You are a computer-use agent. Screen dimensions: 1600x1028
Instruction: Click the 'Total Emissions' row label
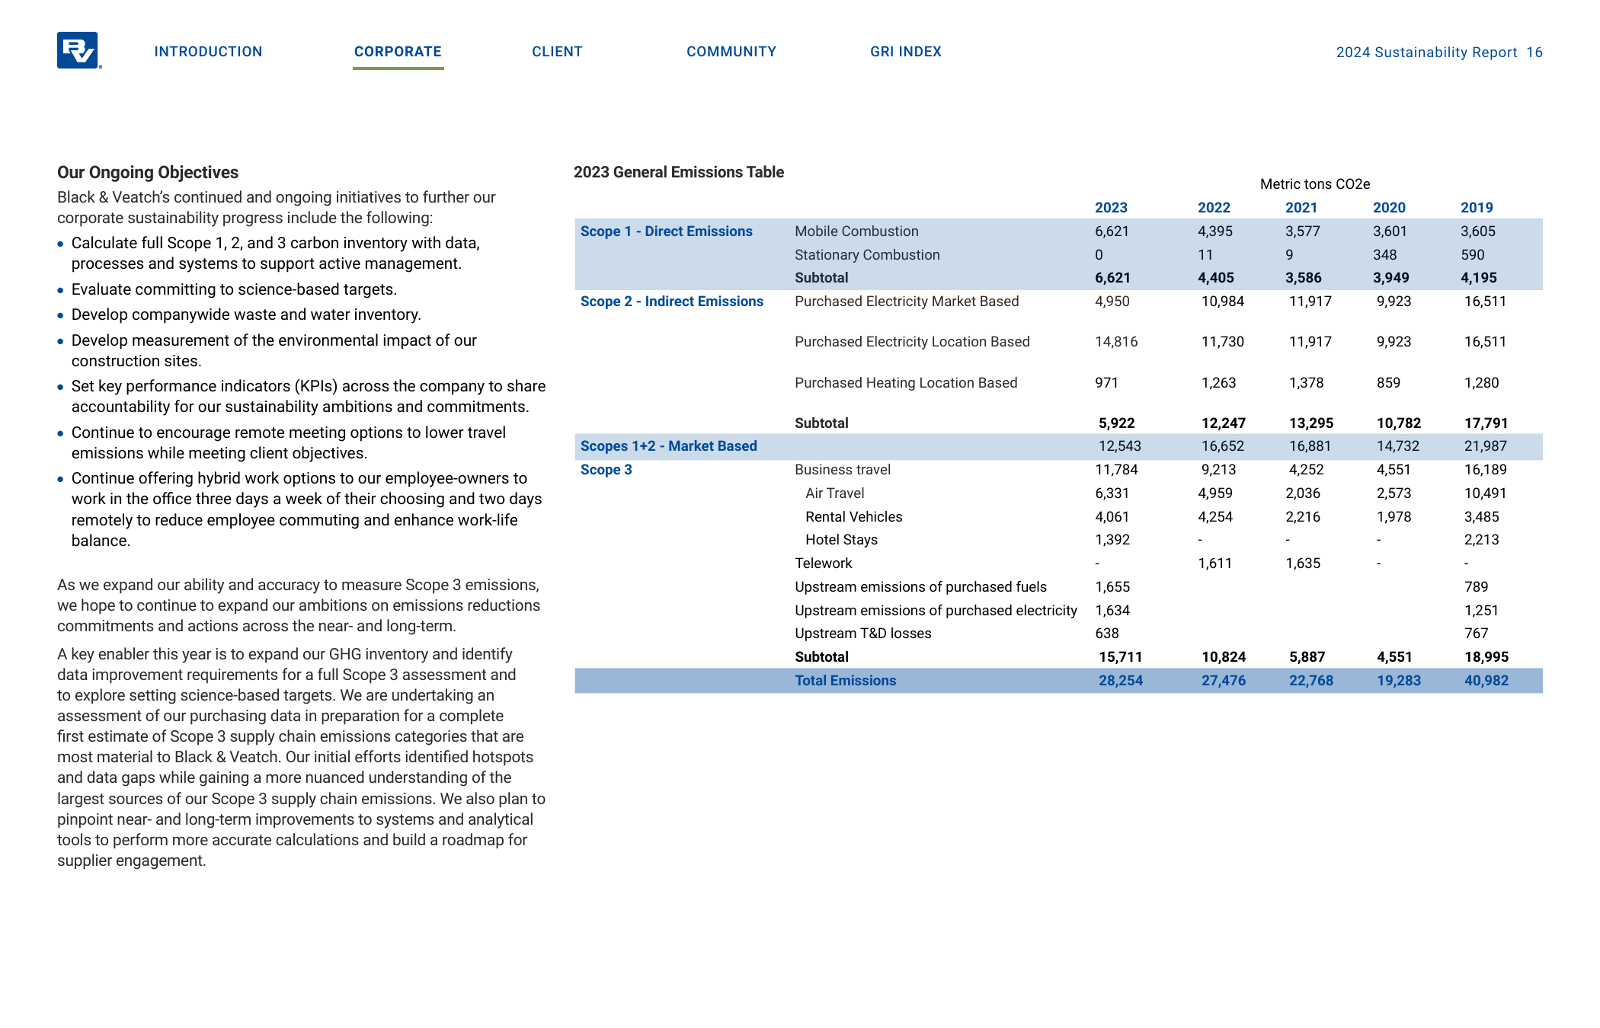845,681
